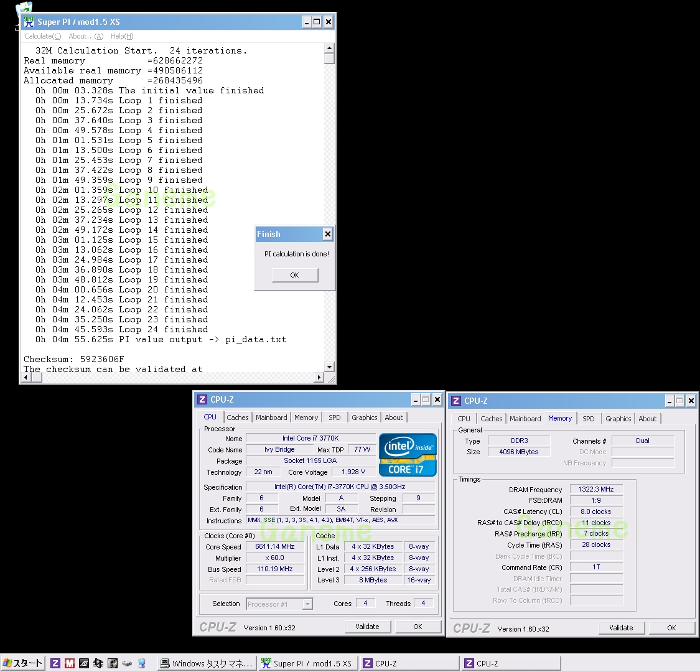Minimize the Super PI window
Screen dimensions: 700x672
[307, 21]
